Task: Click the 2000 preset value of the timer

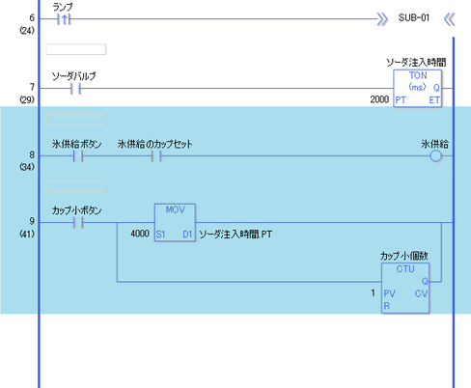Action: tap(379, 99)
